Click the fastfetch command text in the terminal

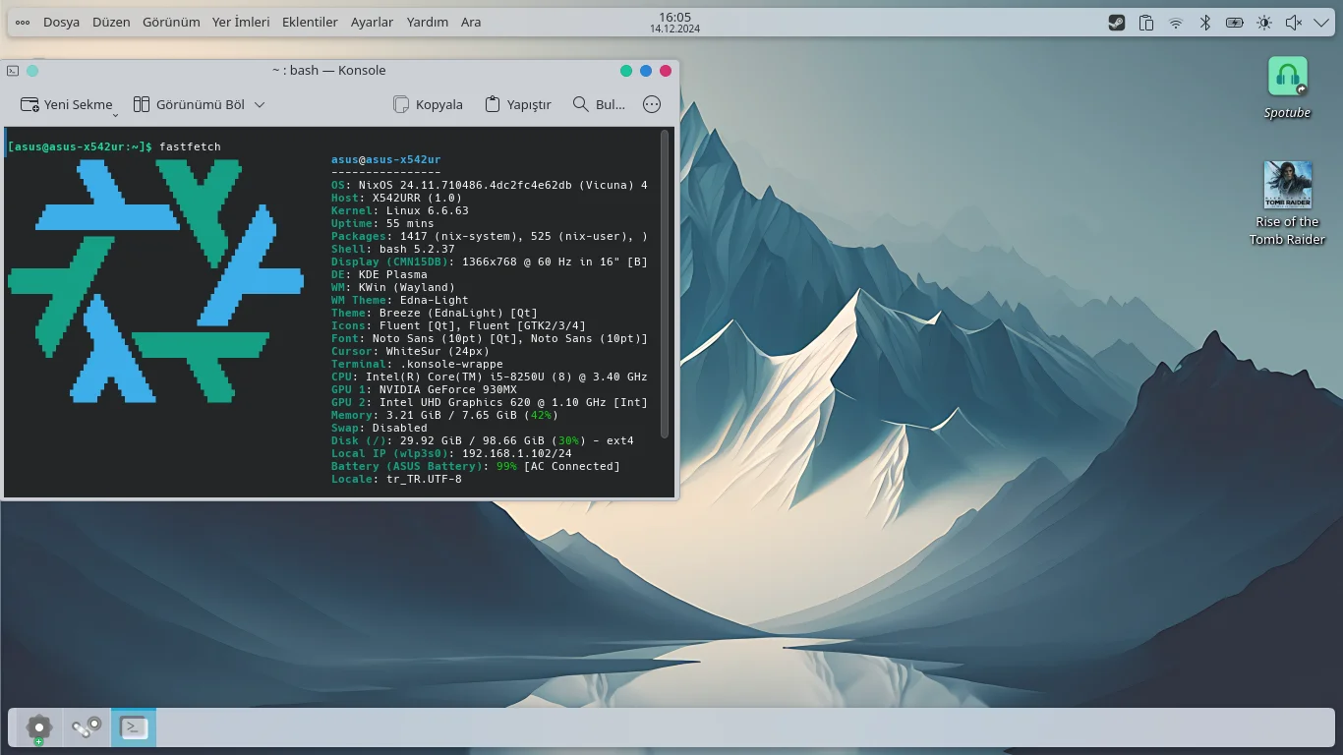pos(190,147)
